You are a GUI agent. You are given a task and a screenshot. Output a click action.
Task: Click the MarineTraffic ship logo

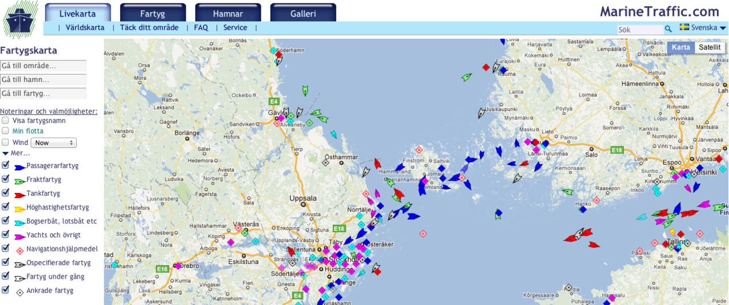tap(21, 19)
